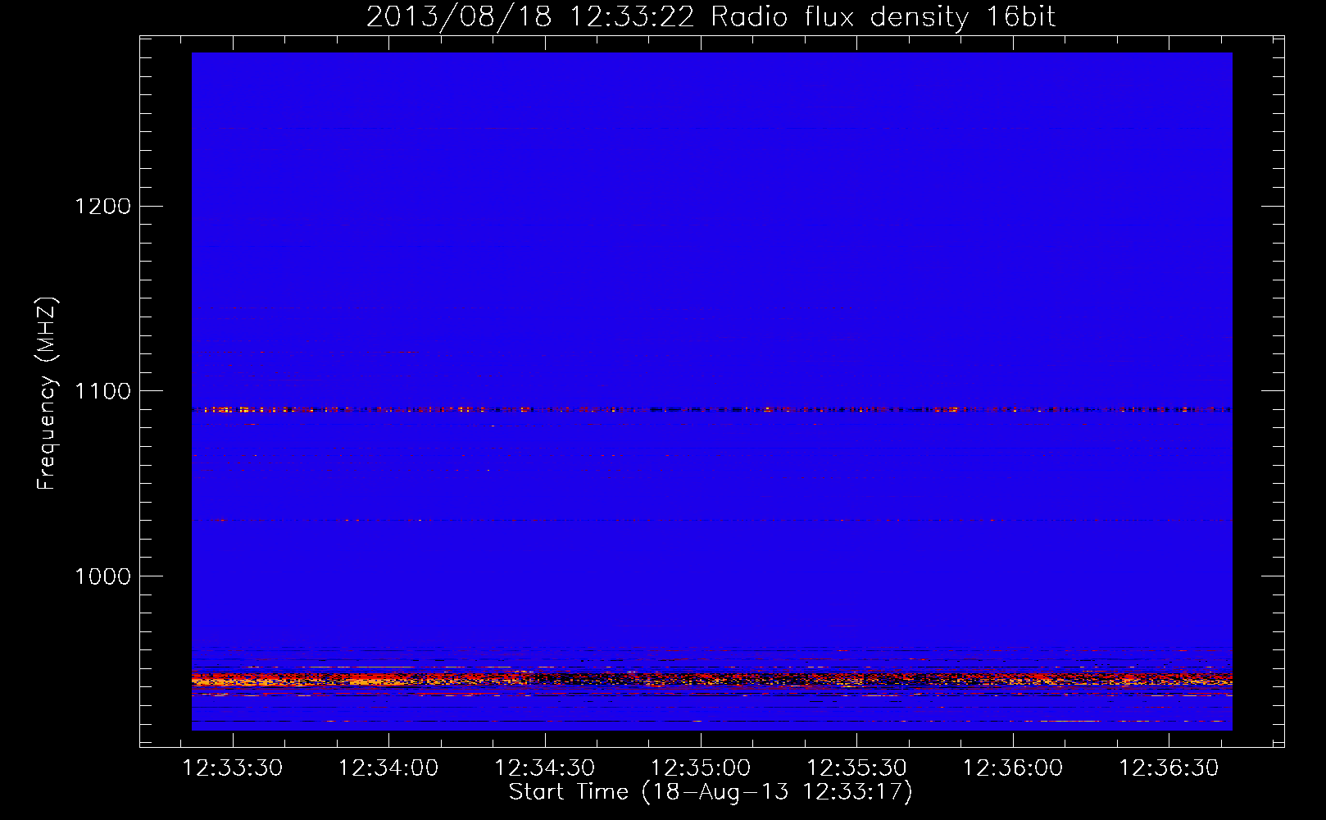Click the 12:36:30 time tick label
Screen dimensions: 1326x820
pyautogui.click(x=1169, y=768)
